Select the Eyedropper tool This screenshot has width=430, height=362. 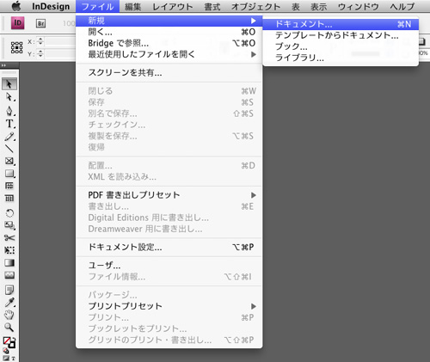coord(9,303)
